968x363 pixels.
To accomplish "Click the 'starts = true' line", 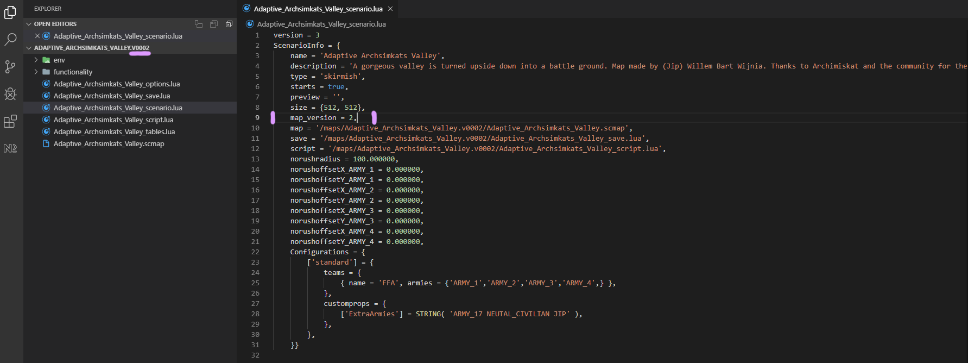I will pyautogui.click(x=319, y=86).
